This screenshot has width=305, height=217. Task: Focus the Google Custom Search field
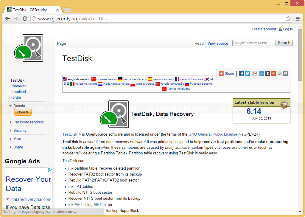tap(253, 43)
